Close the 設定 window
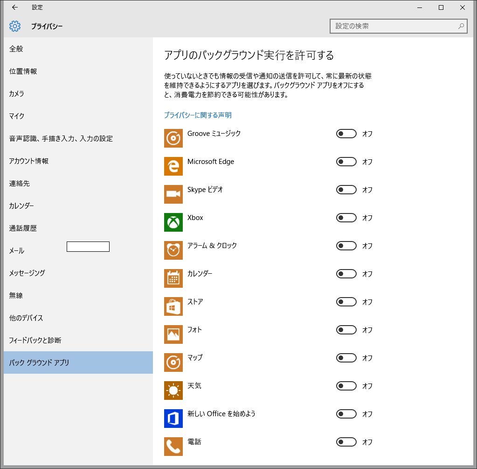Screen dimensions: 477x469 tap(463, 7)
